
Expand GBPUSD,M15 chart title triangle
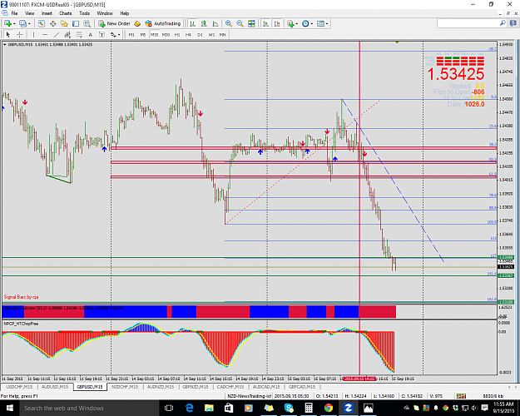(x=5, y=44)
